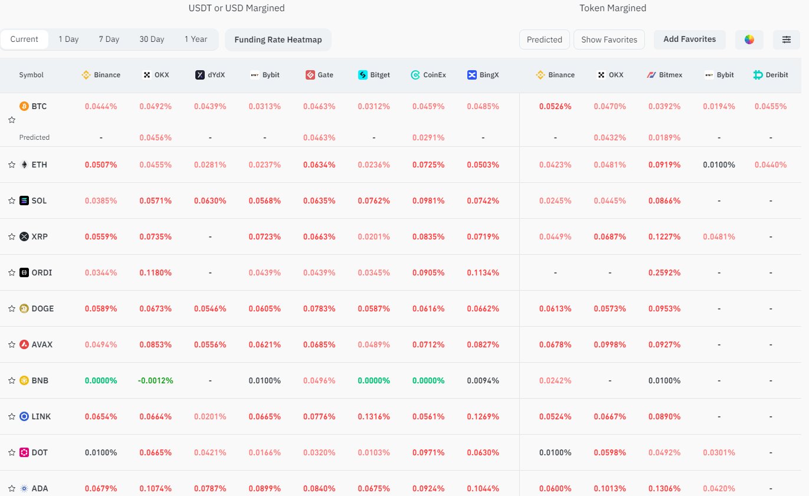Click the ORDI coin icon
Image resolution: width=809 pixels, height=496 pixels.
click(24, 272)
